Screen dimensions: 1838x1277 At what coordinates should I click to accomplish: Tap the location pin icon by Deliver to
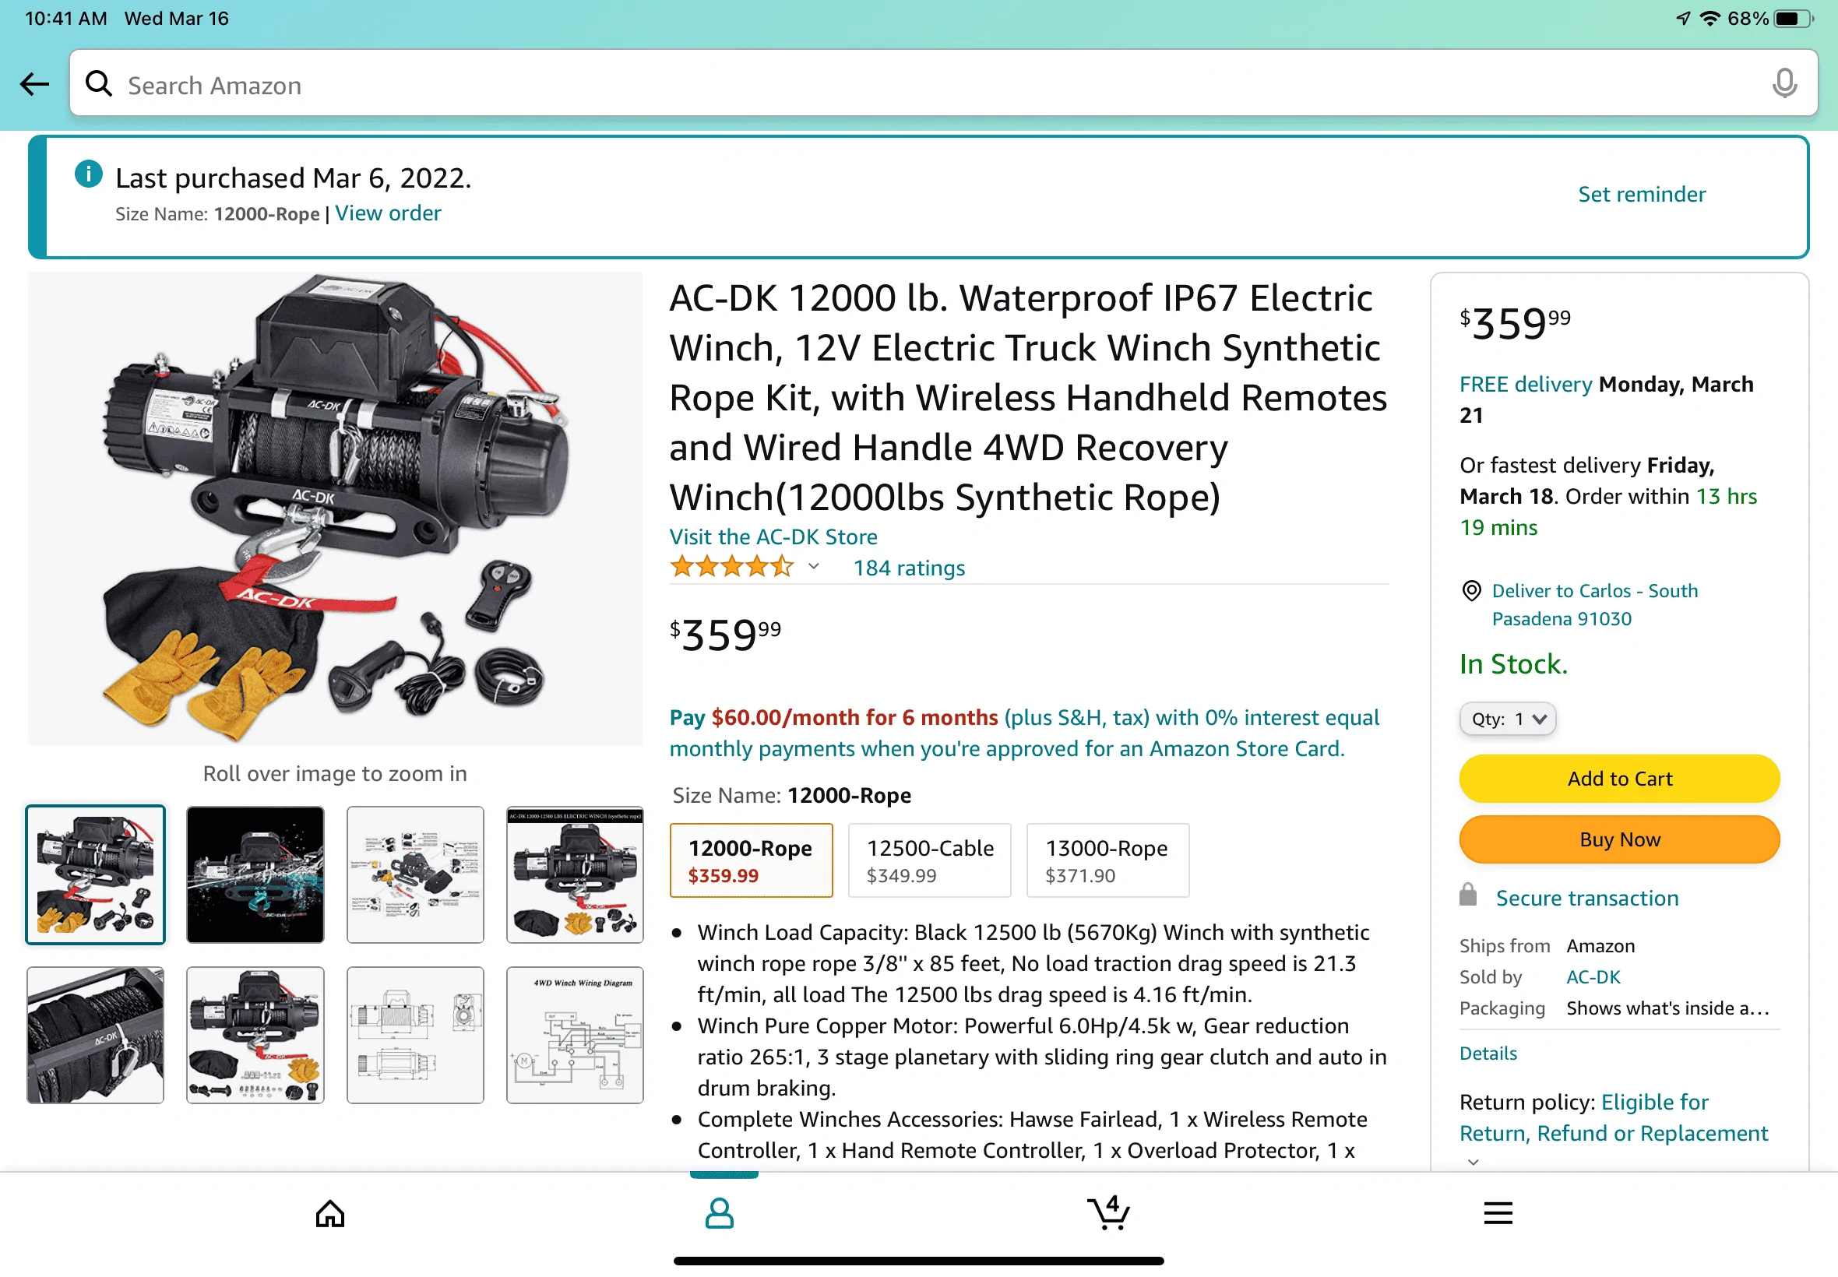[1470, 590]
